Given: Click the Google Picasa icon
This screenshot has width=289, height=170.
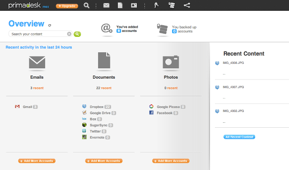Looking at the screenshot, I should 151,107.
